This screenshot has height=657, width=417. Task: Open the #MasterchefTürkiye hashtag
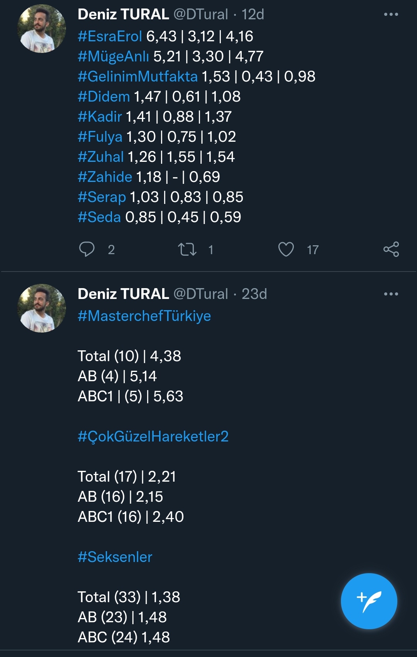[144, 316]
